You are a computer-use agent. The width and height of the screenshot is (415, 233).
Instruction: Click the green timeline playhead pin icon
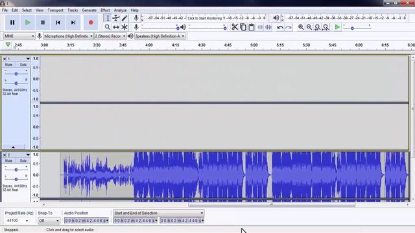[8, 45]
